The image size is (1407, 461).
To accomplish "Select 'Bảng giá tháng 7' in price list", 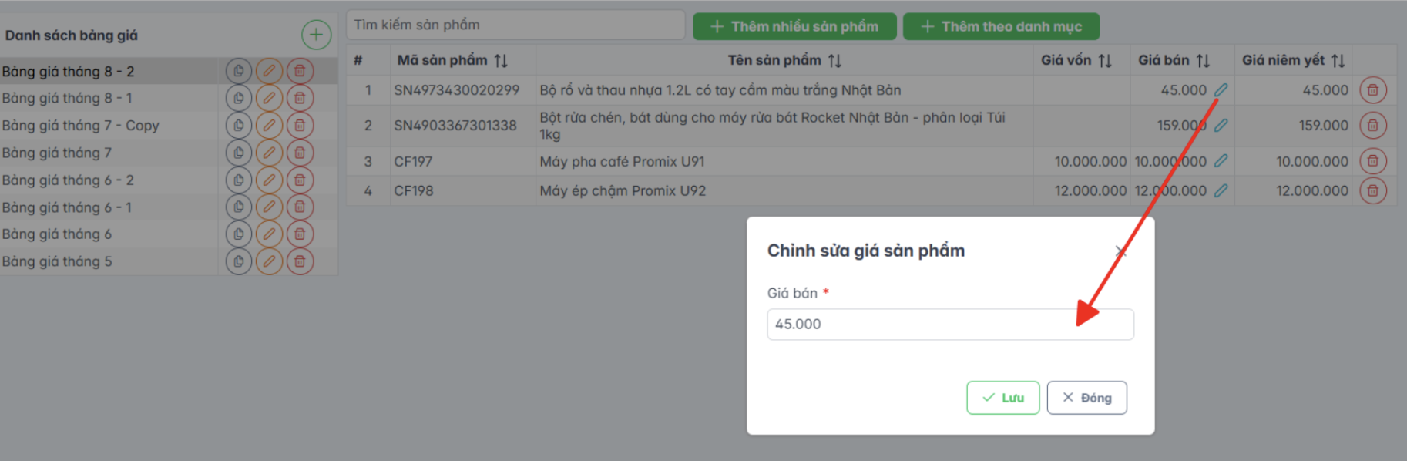I will click(x=57, y=153).
